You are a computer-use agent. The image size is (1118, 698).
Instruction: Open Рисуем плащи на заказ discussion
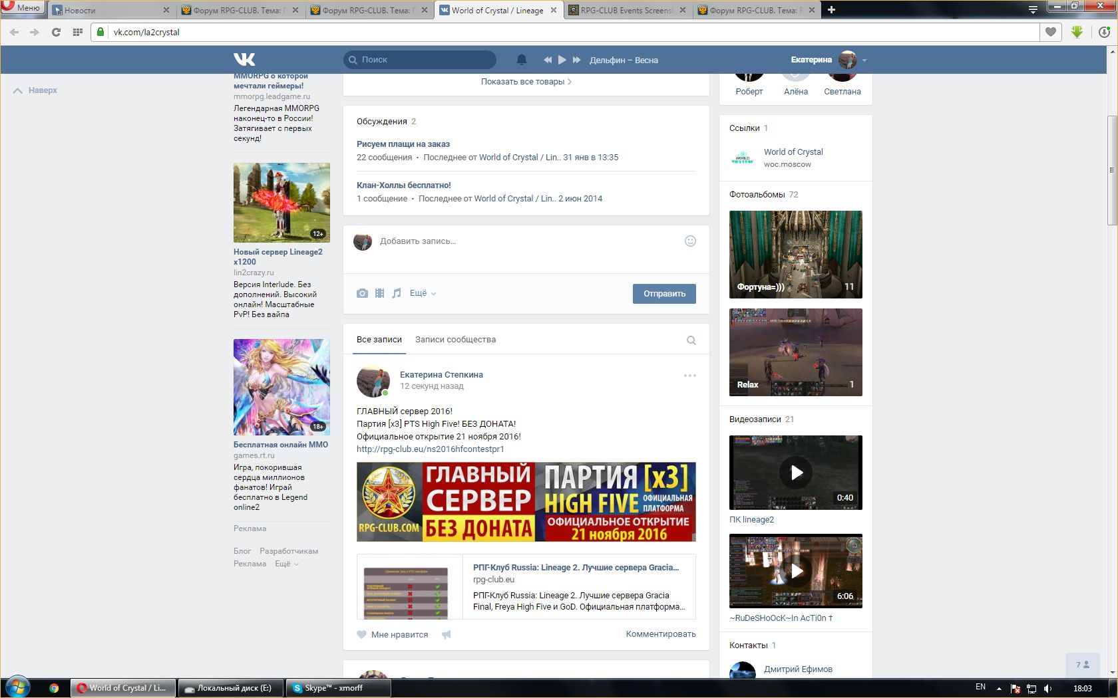[403, 144]
